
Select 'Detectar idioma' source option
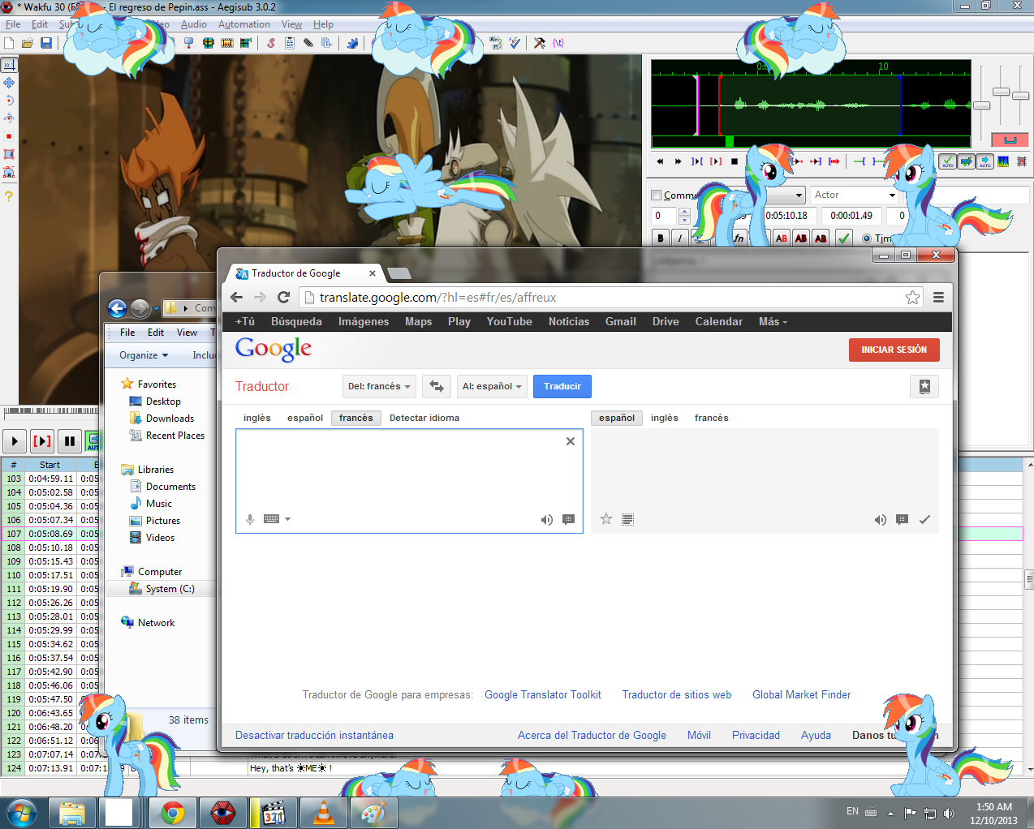click(424, 418)
